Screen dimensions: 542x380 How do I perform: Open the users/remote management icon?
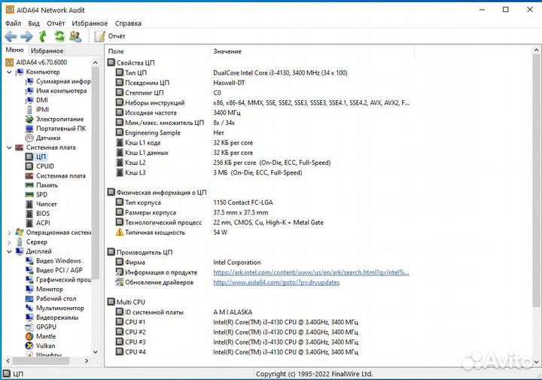click(75, 36)
